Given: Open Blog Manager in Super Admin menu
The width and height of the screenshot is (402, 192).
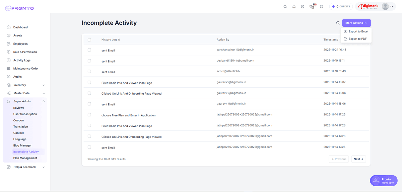Looking at the screenshot, I should [22, 146].
